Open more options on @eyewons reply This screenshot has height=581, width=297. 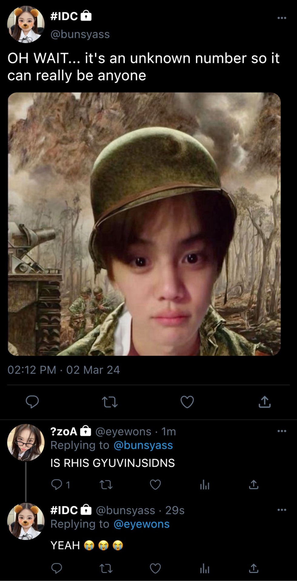pos(282,431)
